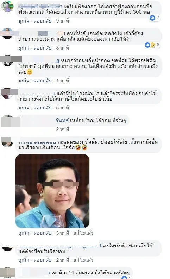Click แก้ไขแล้ว next to the 2 นาที reply
This screenshot has width=170, height=279.
(83, 260)
